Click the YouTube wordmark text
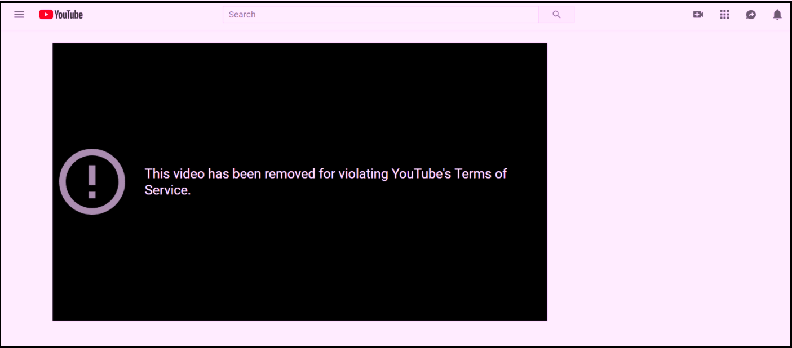The image size is (792, 348). click(69, 15)
